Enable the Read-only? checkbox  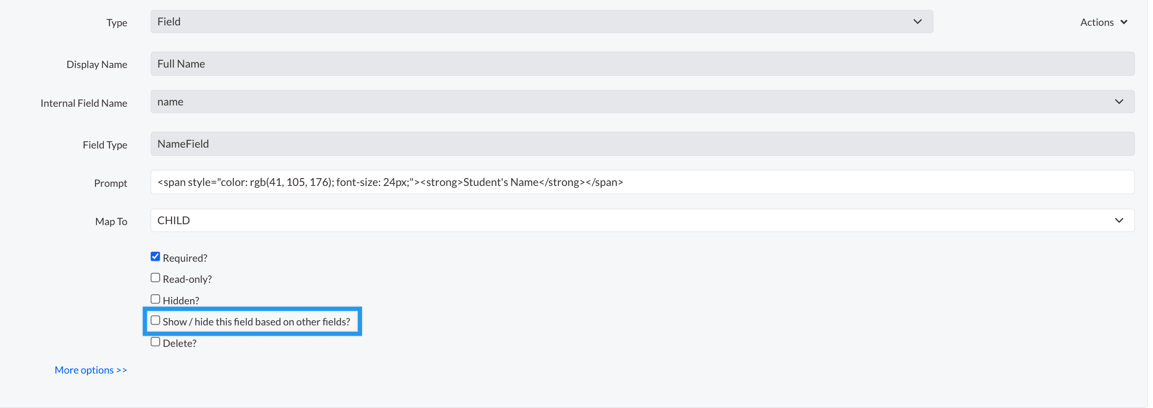(x=155, y=278)
